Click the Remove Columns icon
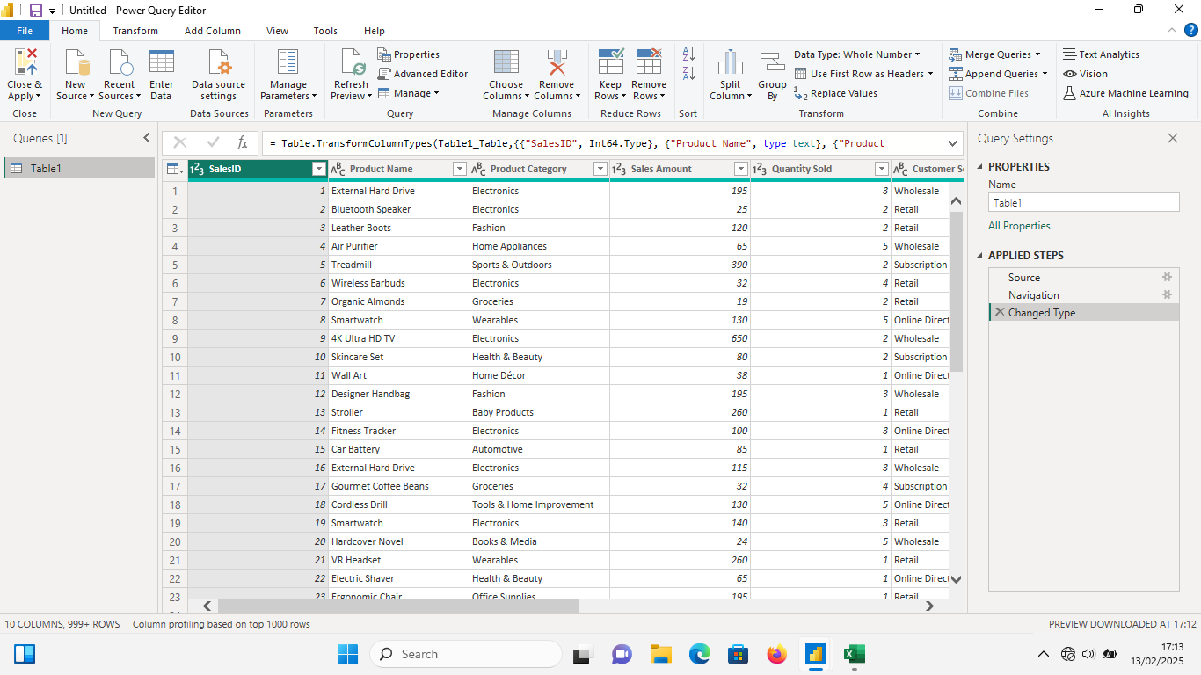This screenshot has height=675, width=1201. 557,62
